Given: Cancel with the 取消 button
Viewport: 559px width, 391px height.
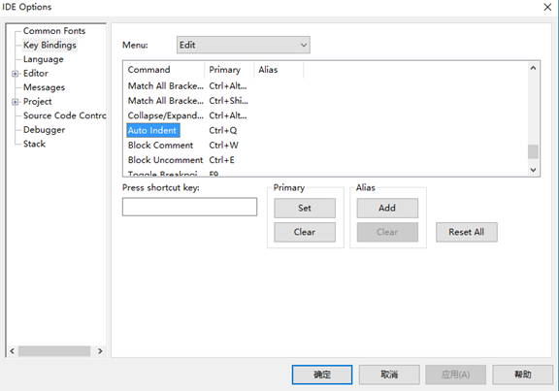Looking at the screenshot, I should pyautogui.click(x=389, y=375).
